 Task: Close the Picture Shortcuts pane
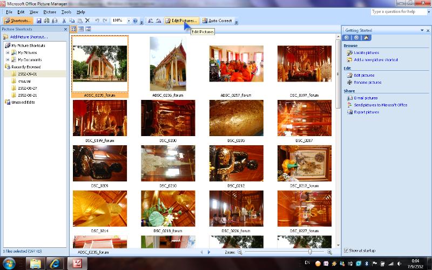(x=65, y=29)
